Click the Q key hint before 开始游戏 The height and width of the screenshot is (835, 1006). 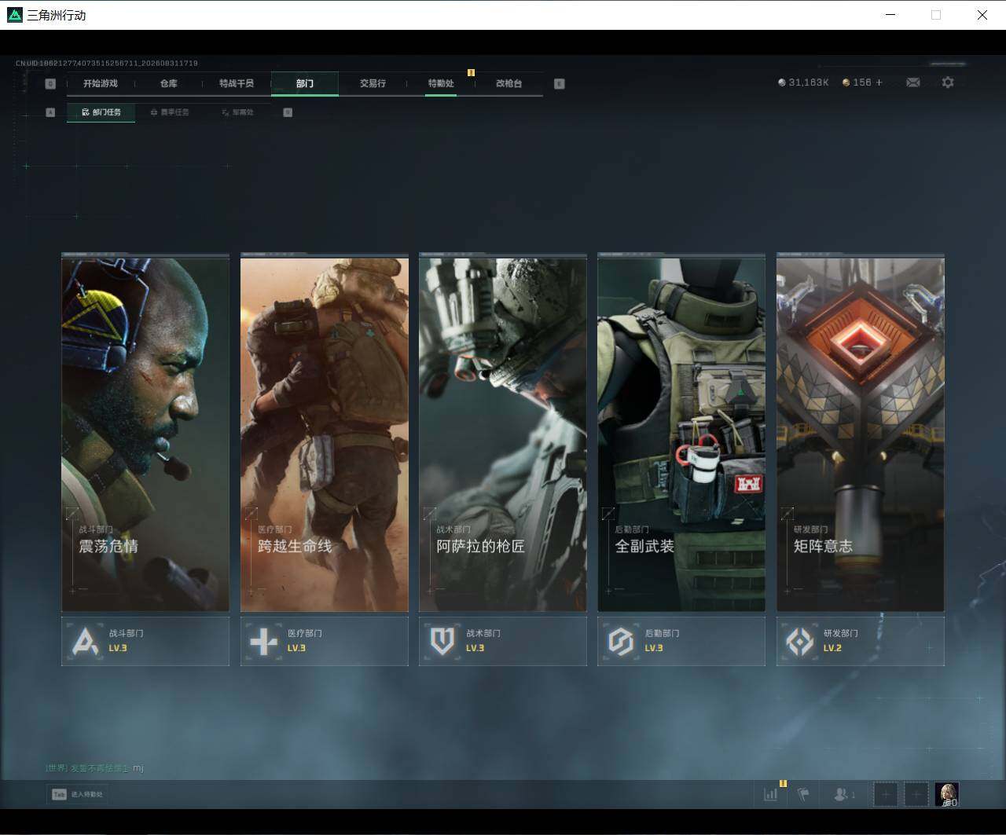click(50, 84)
